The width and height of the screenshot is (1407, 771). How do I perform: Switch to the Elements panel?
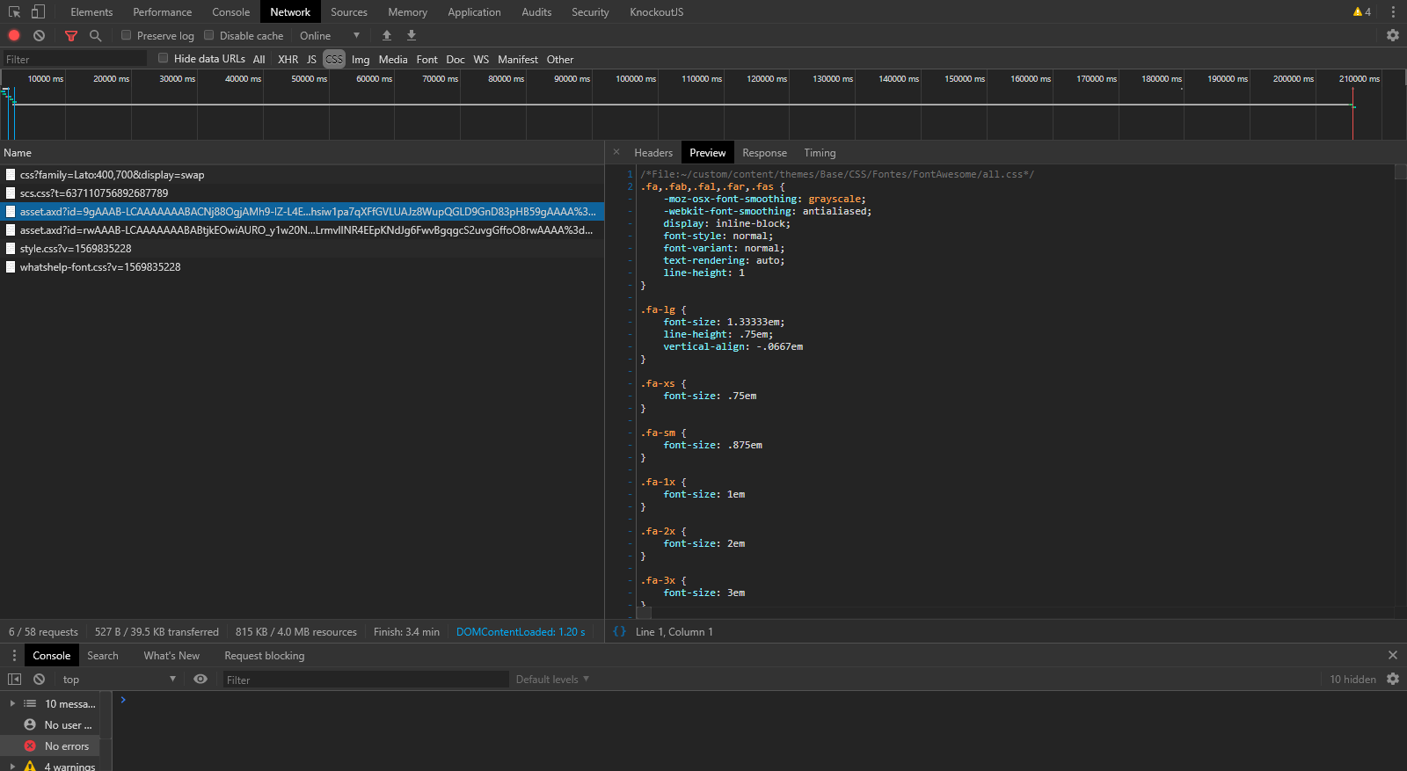(x=91, y=11)
